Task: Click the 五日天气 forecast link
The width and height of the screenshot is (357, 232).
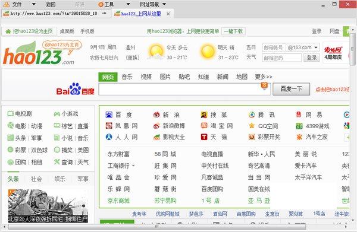Action: point(251,52)
